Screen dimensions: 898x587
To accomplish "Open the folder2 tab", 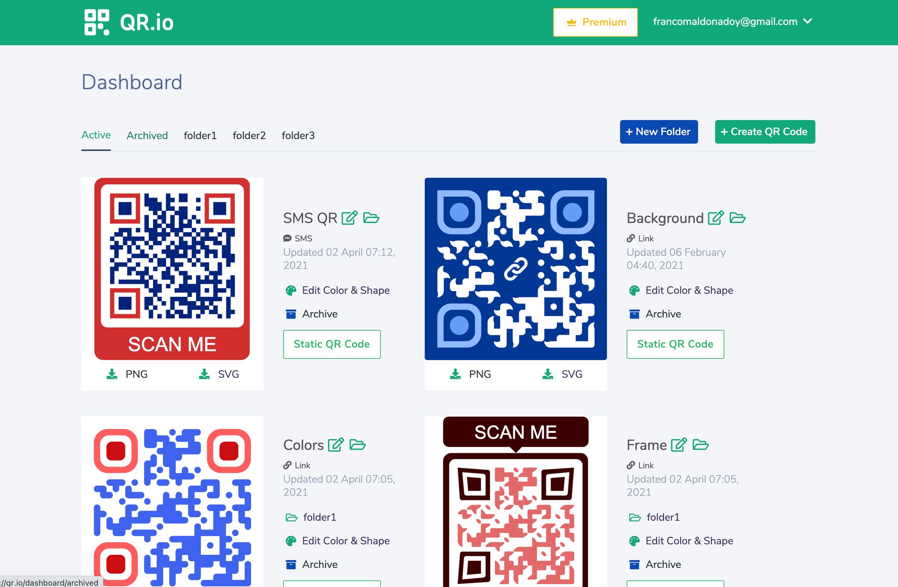I will click(249, 135).
